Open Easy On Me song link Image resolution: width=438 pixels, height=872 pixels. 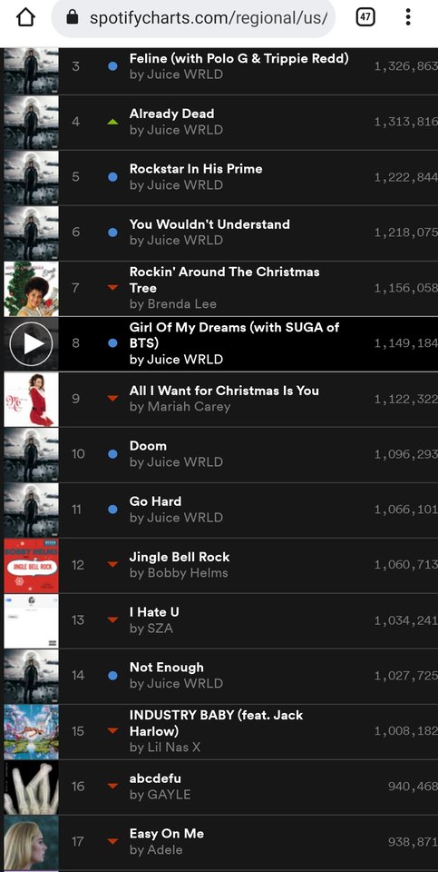(x=167, y=833)
